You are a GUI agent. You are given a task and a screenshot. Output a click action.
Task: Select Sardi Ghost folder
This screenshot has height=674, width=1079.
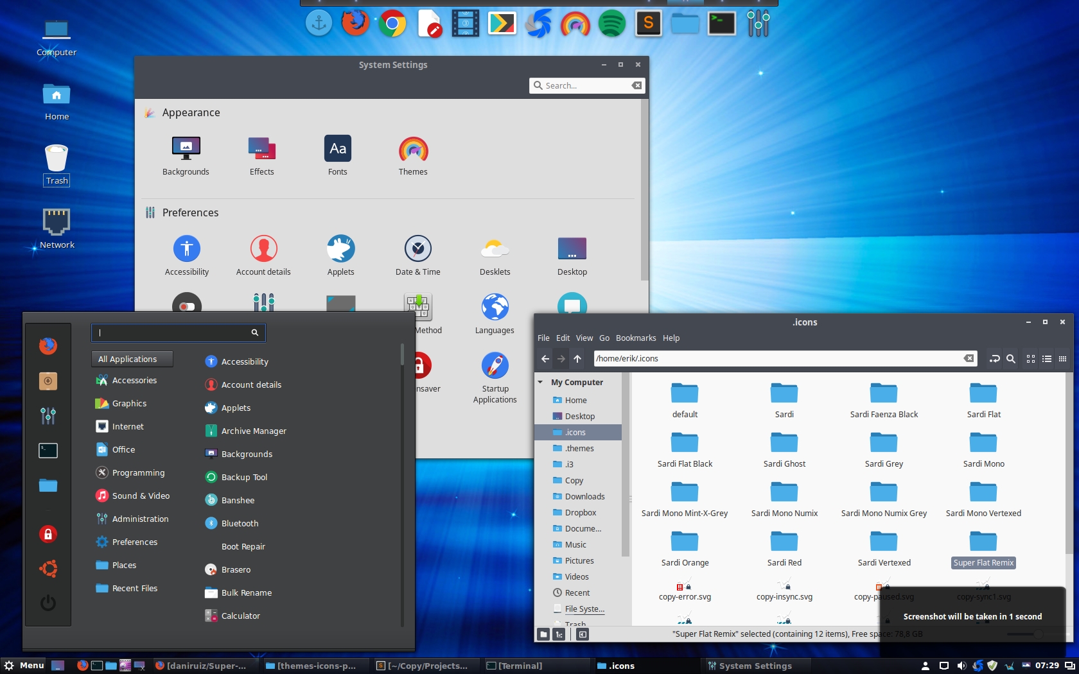pos(784,449)
